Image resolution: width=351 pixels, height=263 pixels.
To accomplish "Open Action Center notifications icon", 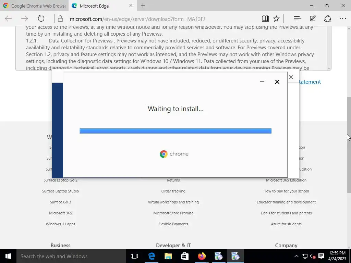I will point(321,256).
